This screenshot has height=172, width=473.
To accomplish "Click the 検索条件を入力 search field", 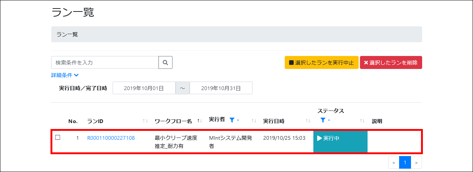I will coord(105,63).
